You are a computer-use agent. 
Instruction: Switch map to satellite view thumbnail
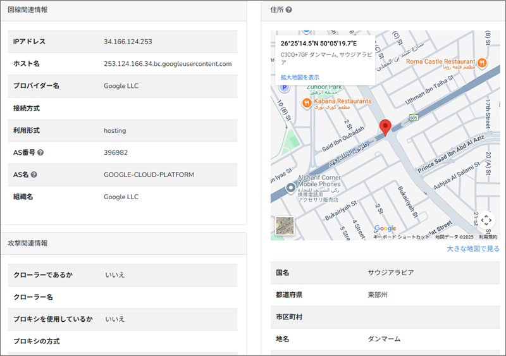coord(285,226)
